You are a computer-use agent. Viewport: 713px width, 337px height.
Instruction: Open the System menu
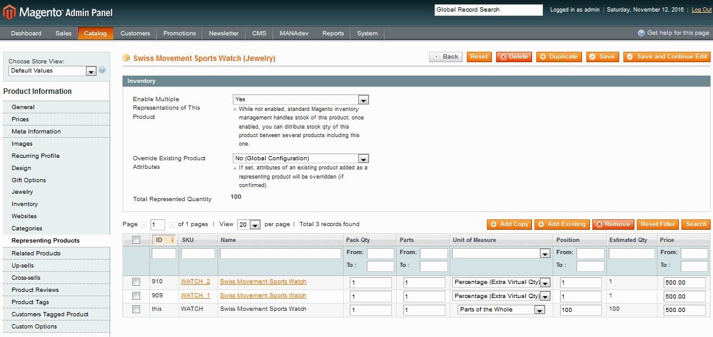pos(367,33)
